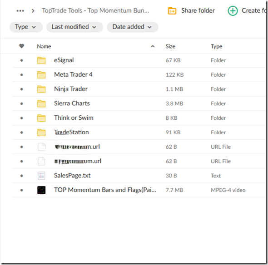Click the Share folder icon
Image resolution: width=268 pixels, height=265 pixels.
pos(172,11)
